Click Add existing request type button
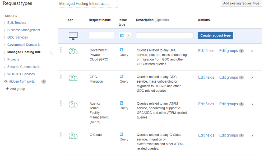This screenshot has height=155, width=264. click(241, 3)
